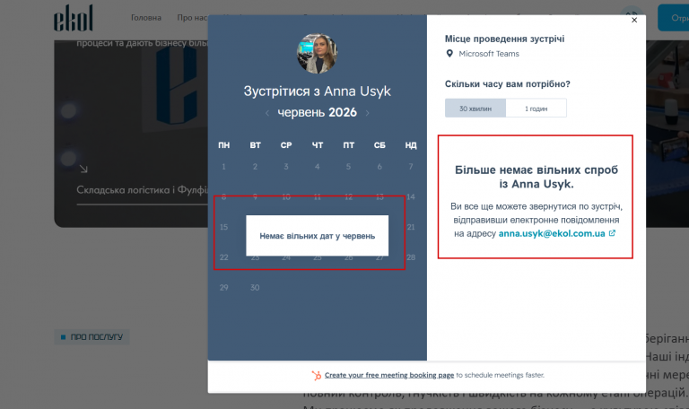The width and height of the screenshot is (689, 409).
Task: Select June 22 in calendar
Action: tap(223, 257)
